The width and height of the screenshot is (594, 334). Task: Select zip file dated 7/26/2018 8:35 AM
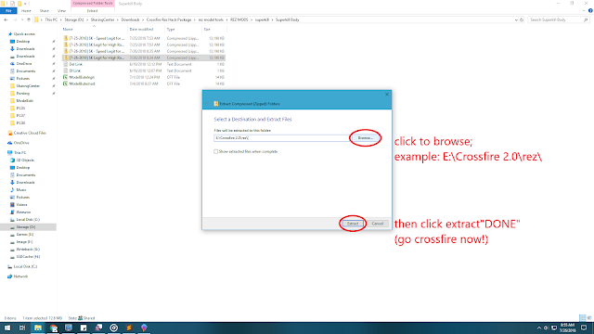point(144,51)
